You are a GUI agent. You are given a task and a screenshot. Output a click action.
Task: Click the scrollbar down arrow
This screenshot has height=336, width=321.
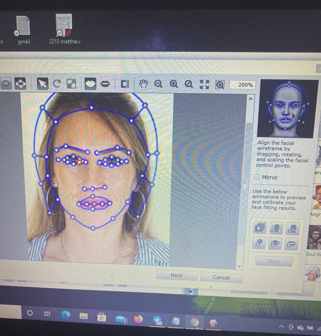click(x=239, y=266)
